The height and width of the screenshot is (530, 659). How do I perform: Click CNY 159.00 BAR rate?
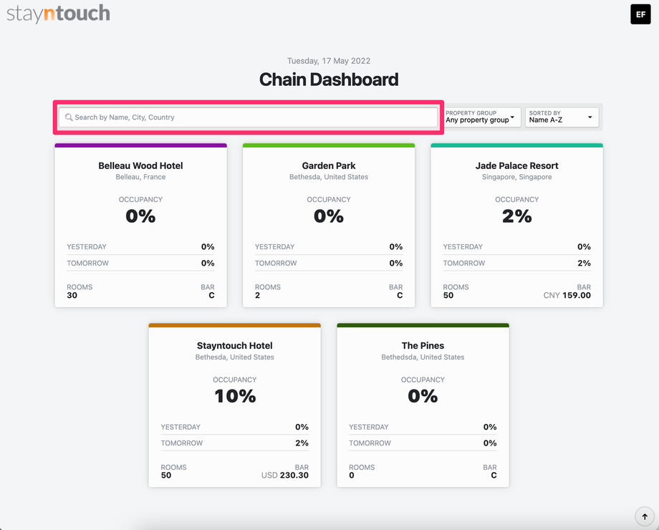point(567,296)
